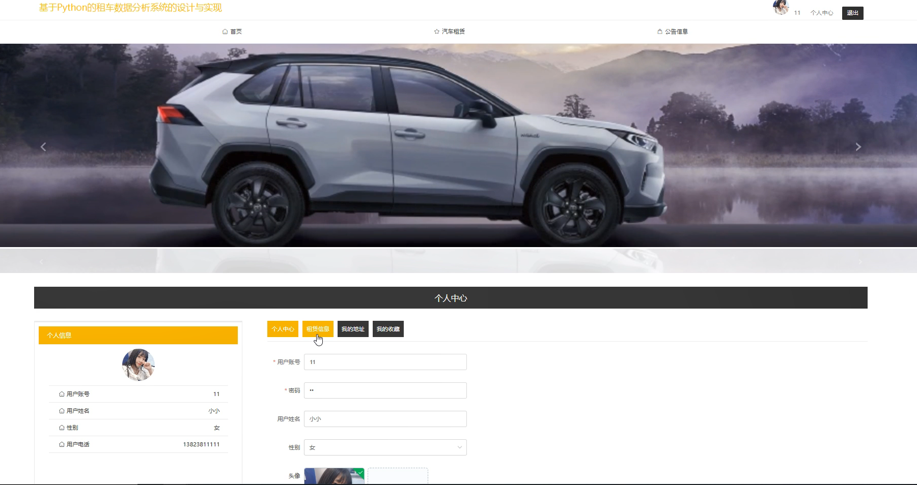Click the icon beside 用户姓名 in sidebar
The width and height of the screenshot is (917, 485).
coord(62,411)
